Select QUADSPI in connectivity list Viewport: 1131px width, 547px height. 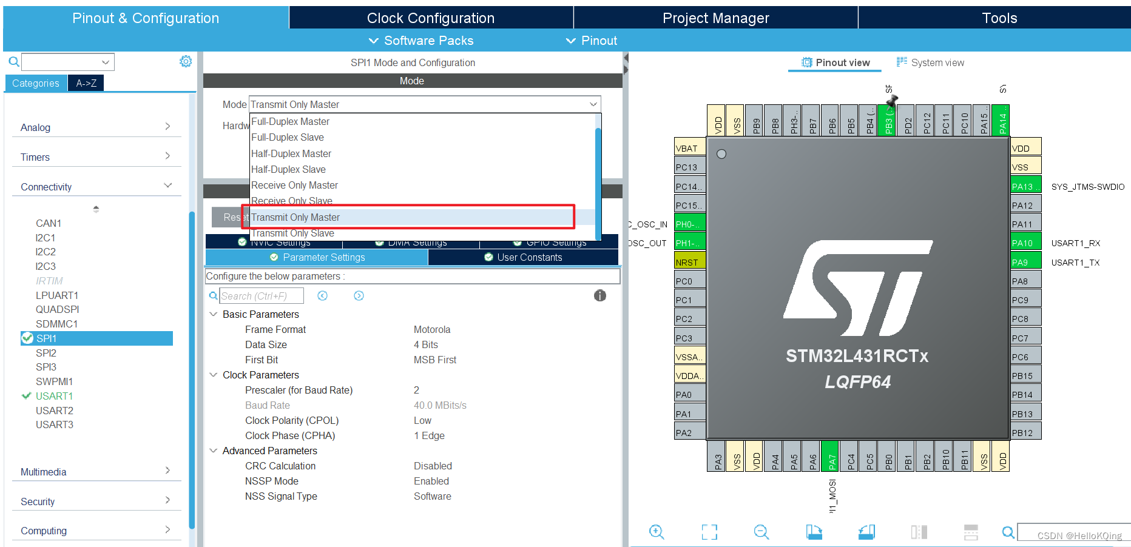57,309
